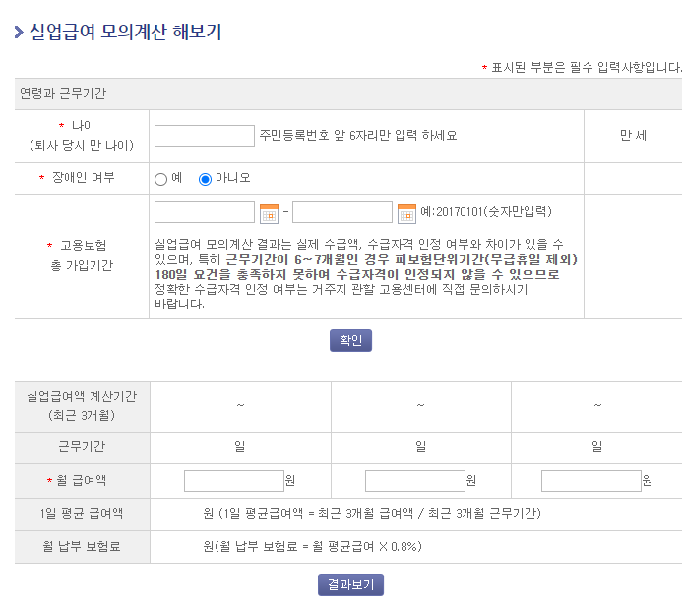Click the 근무기간 row label
The width and height of the screenshot is (682, 610).
click(x=82, y=446)
